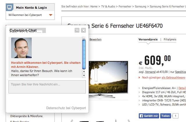Expand the Willkommen bei Cyberport dropdown
The width and height of the screenshot is (186, 122).
point(51,15)
